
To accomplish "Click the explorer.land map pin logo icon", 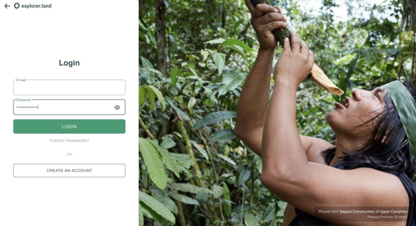I will pos(17,6).
